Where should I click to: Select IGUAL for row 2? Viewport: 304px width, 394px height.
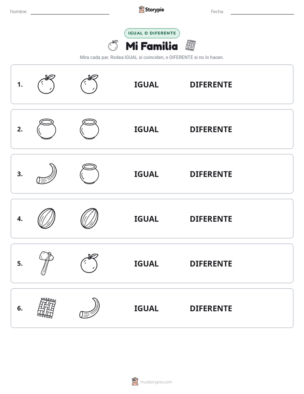pyautogui.click(x=146, y=129)
